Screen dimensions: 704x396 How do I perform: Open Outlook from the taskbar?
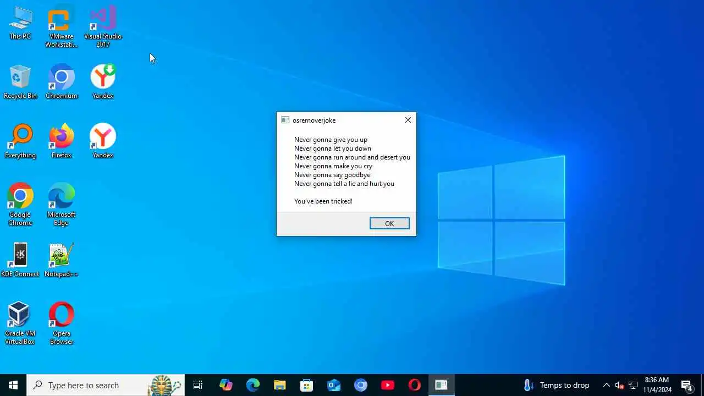coord(334,385)
